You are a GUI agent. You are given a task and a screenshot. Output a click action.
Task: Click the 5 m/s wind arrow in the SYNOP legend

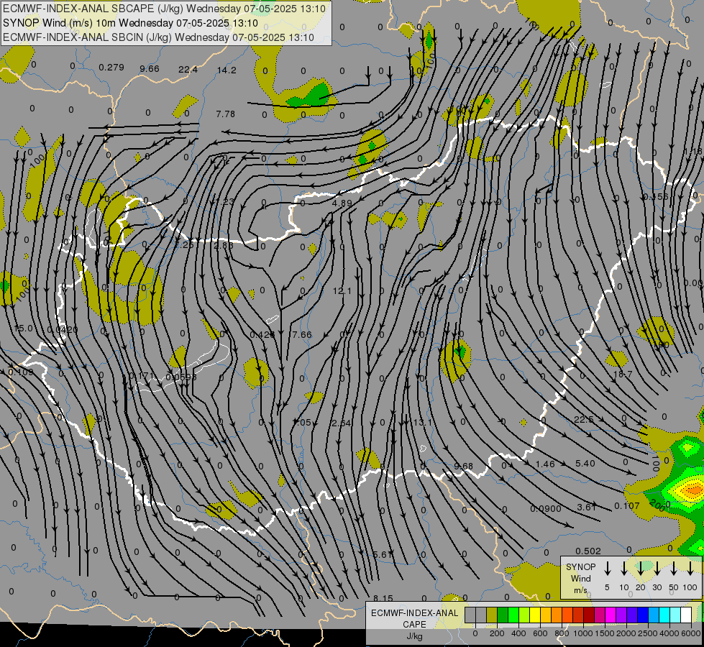608,568
